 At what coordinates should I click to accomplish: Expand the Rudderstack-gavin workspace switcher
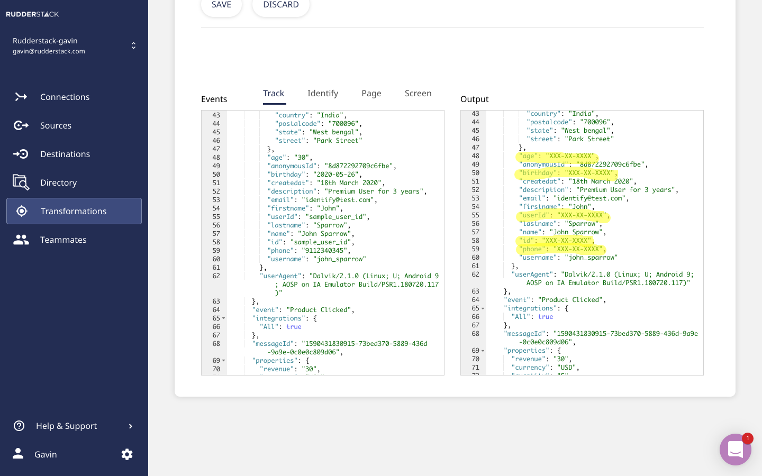(x=133, y=45)
